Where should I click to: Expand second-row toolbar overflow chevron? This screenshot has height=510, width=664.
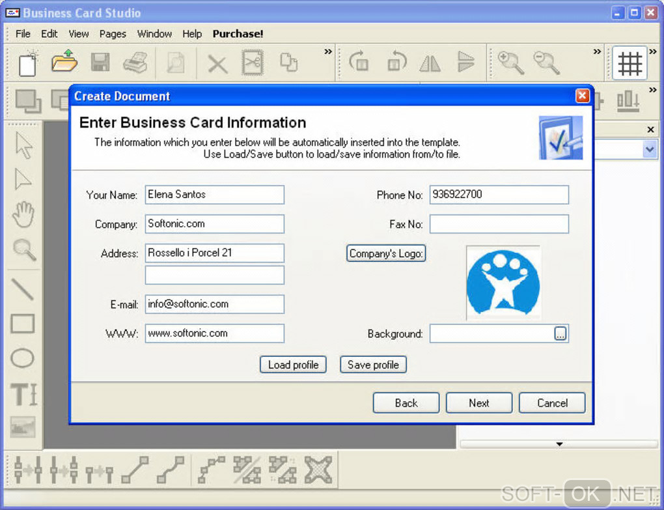coord(653,90)
